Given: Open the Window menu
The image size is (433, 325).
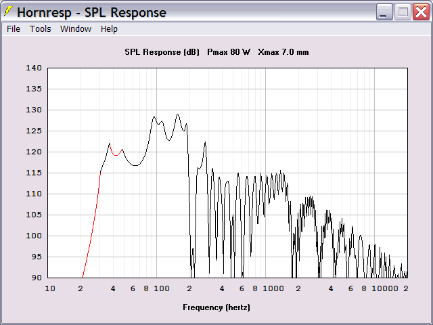Looking at the screenshot, I should [76, 28].
